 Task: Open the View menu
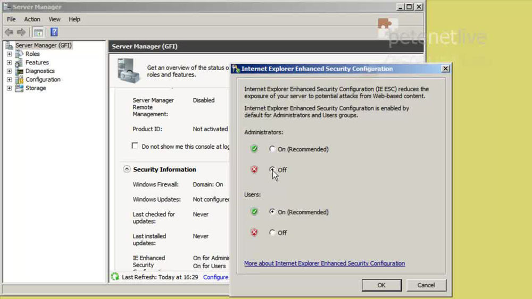tap(54, 19)
